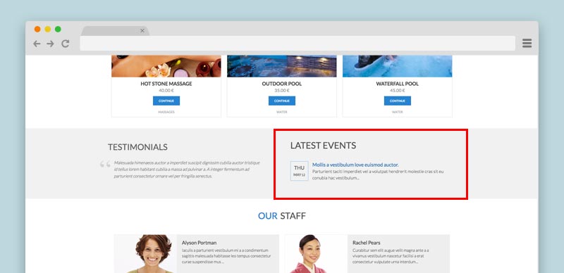
Task: Click the event description starting 'Parturient taciti'
Action: coord(378,174)
